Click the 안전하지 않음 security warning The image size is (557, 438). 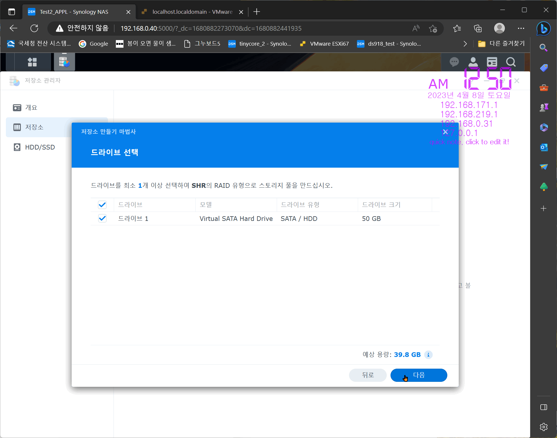point(82,28)
